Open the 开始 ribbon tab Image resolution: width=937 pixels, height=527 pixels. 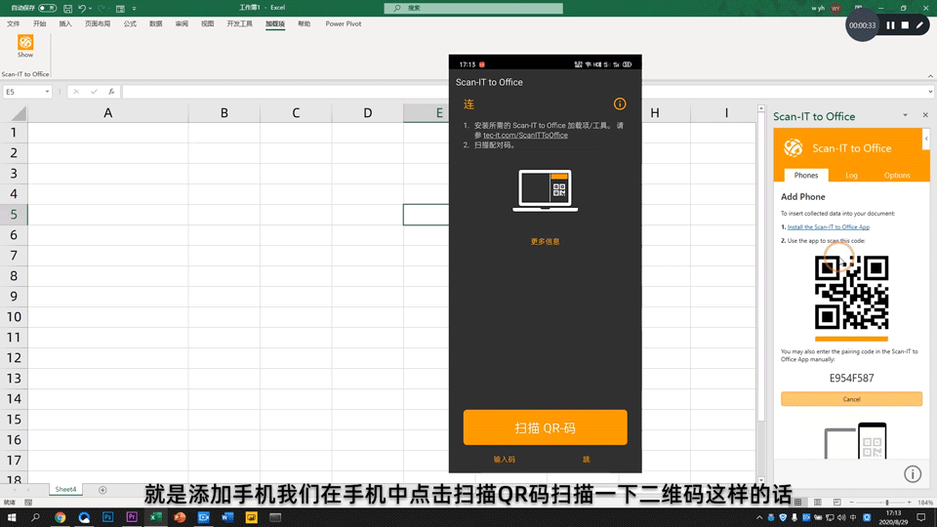pos(39,23)
